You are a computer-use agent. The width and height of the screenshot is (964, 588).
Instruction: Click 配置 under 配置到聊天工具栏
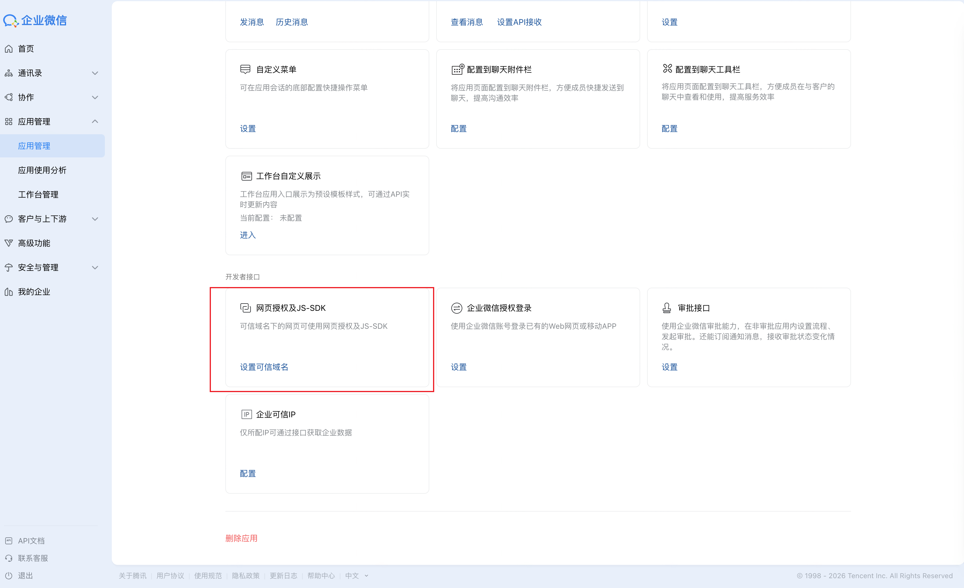[670, 128]
